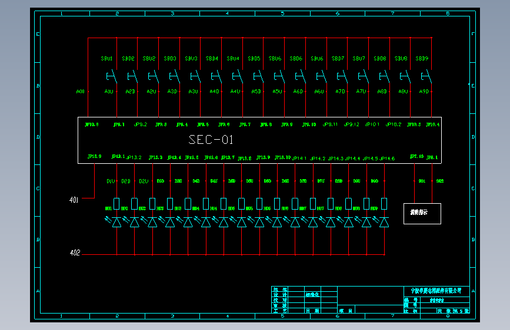Select terminal label JP14.6
Screen dimensions: 510x330
click(387, 159)
